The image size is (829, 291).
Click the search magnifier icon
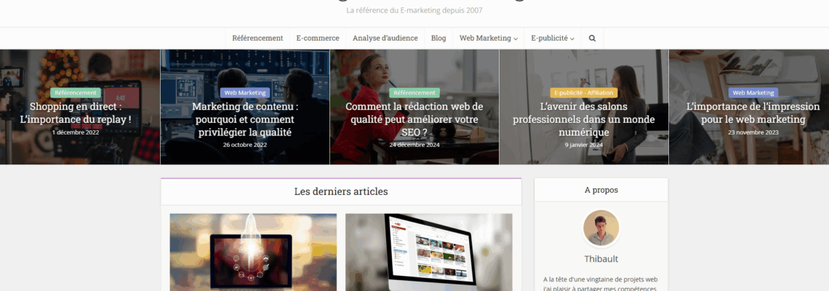[592, 39]
